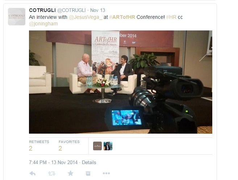Enlarge the interview conference photo
This screenshot has width=238, height=180.
[121, 82]
